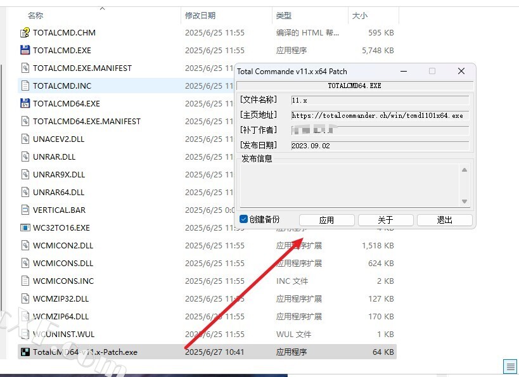Click the WCMICONS.INC file icon
This screenshot has width=519, height=377.
click(25, 281)
